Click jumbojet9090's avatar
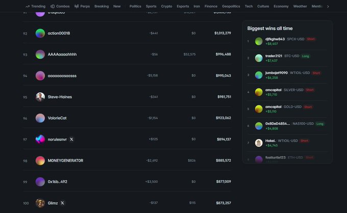Screen dimensions: 347x213 (259, 75)
